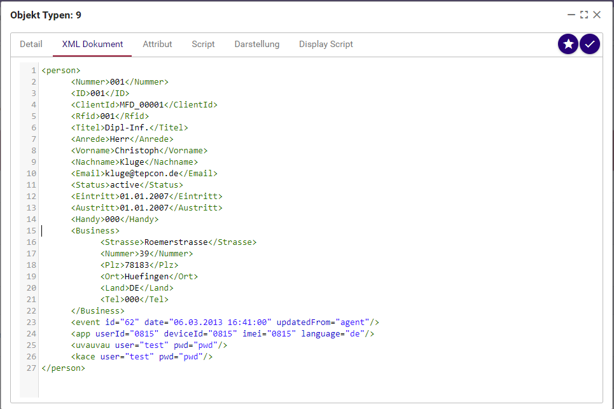This screenshot has width=614, height=409.
Task: Click the app deviceId attribute
Action: 200,334
